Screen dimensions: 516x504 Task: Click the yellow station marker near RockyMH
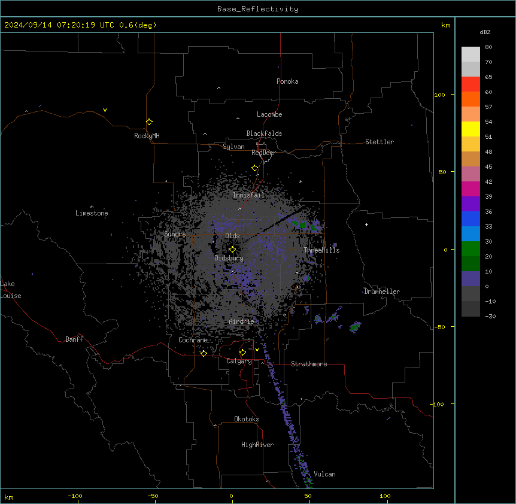(149, 122)
